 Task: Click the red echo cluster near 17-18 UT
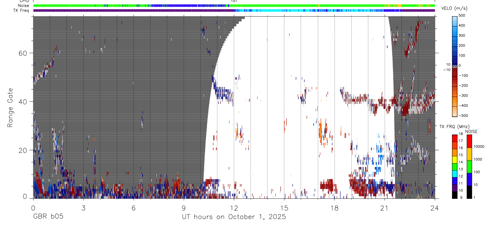(329, 186)
